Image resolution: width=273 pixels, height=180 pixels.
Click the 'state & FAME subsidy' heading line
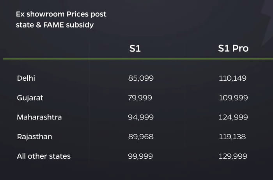tap(55, 26)
